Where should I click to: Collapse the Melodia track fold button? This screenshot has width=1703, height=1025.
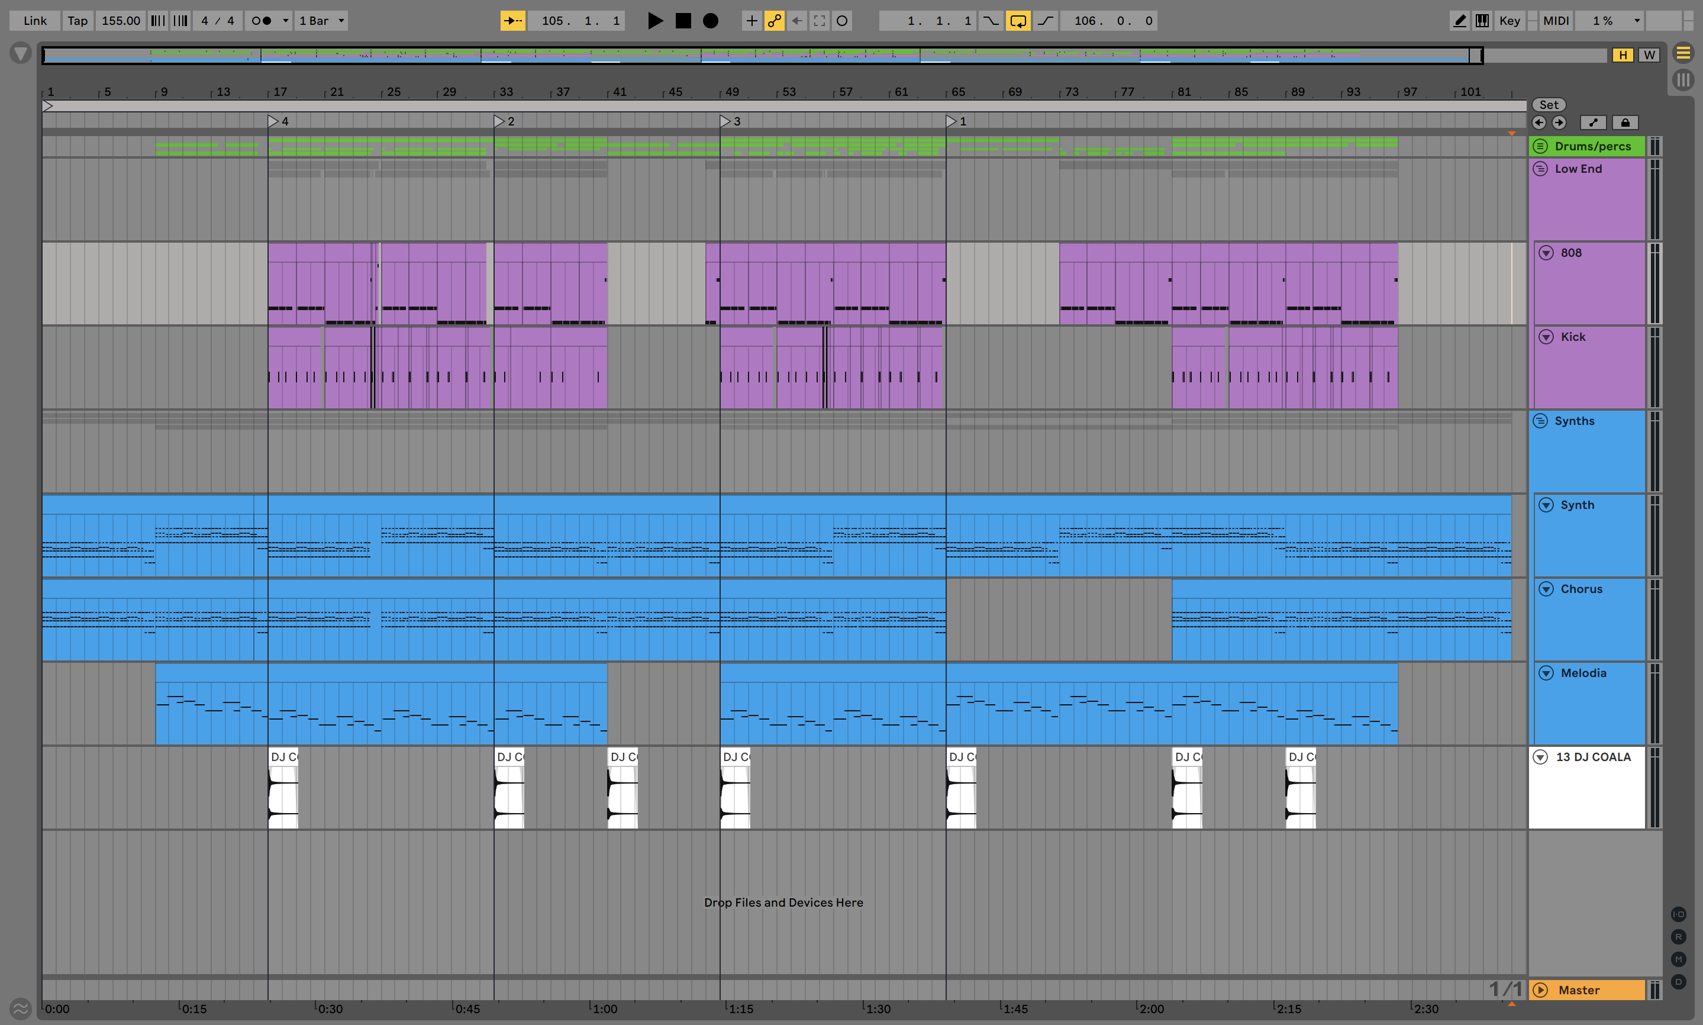click(1546, 673)
